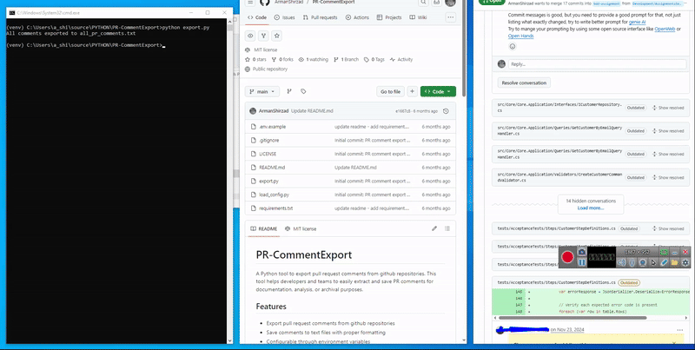Switch to the Actions tab
The image size is (695, 350).
[357, 17]
